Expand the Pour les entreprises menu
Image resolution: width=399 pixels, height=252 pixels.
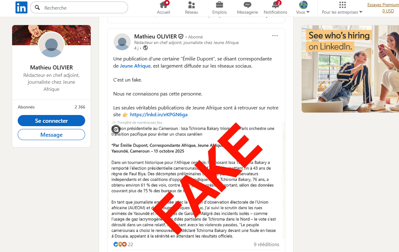(x=342, y=8)
